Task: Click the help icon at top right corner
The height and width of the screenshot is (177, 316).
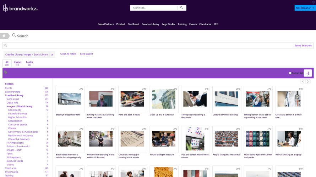Action: tap(314, 2)
